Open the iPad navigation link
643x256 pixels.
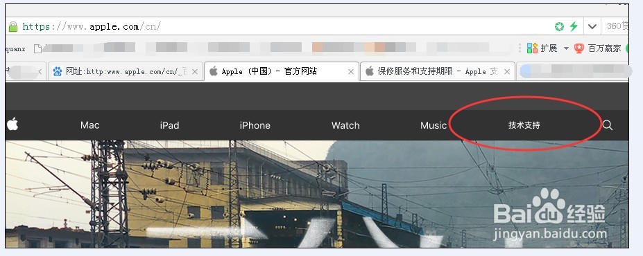click(169, 125)
